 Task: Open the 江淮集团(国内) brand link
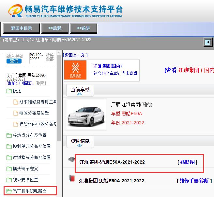click(x=108, y=66)
